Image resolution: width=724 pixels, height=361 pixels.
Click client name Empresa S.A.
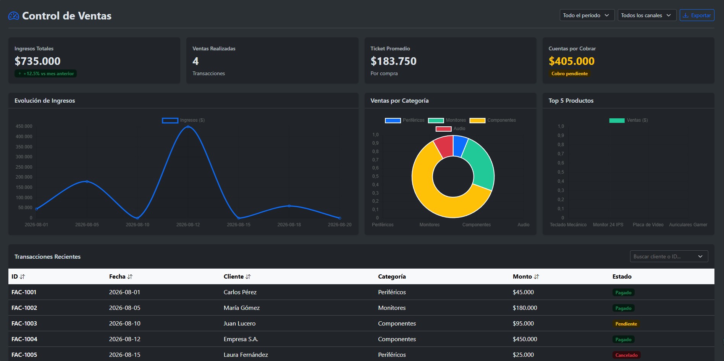241,339
